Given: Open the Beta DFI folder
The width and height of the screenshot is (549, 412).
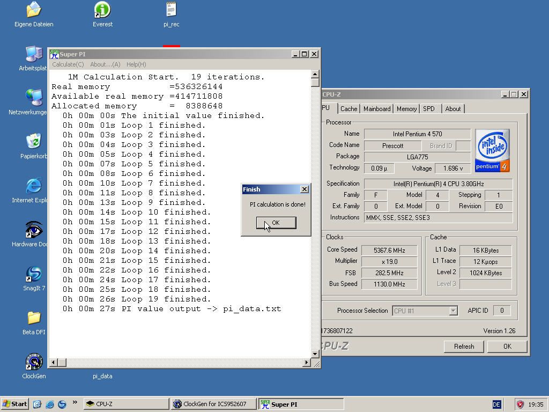Looking at the screenshot, I should tap(34, 318).
